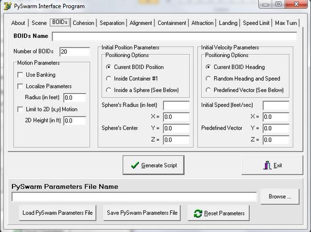Switch to the Scene tab
The image size is (311, 232).
tap(39, 23)
